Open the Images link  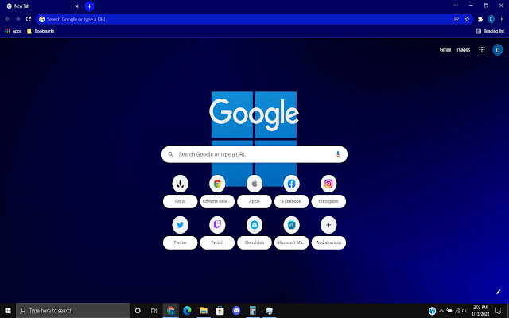click(x=463, y=49)
